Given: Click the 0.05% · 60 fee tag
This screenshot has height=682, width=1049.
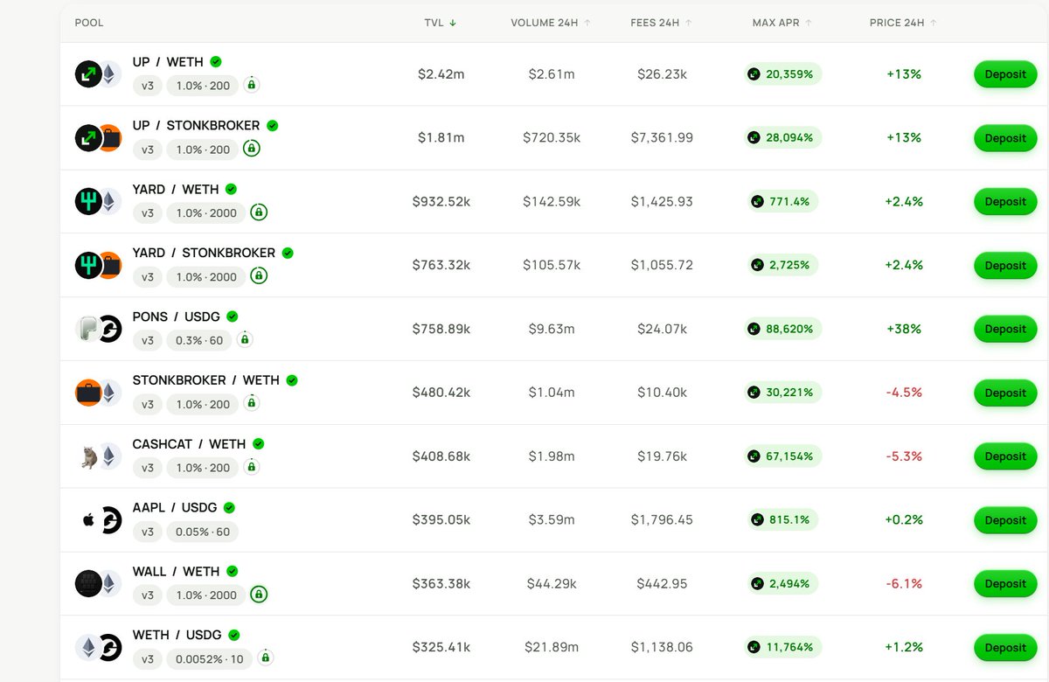Looking at the screenshot, I should 202,531.
